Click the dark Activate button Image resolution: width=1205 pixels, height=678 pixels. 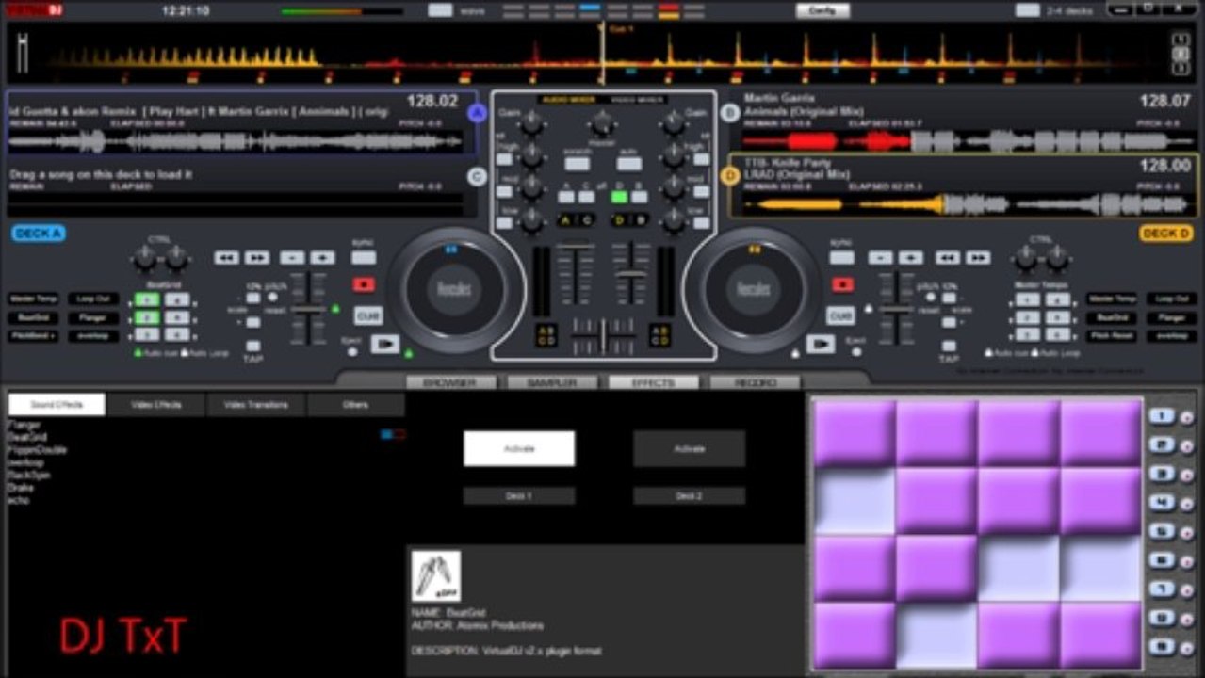click(x=689, y=448)
